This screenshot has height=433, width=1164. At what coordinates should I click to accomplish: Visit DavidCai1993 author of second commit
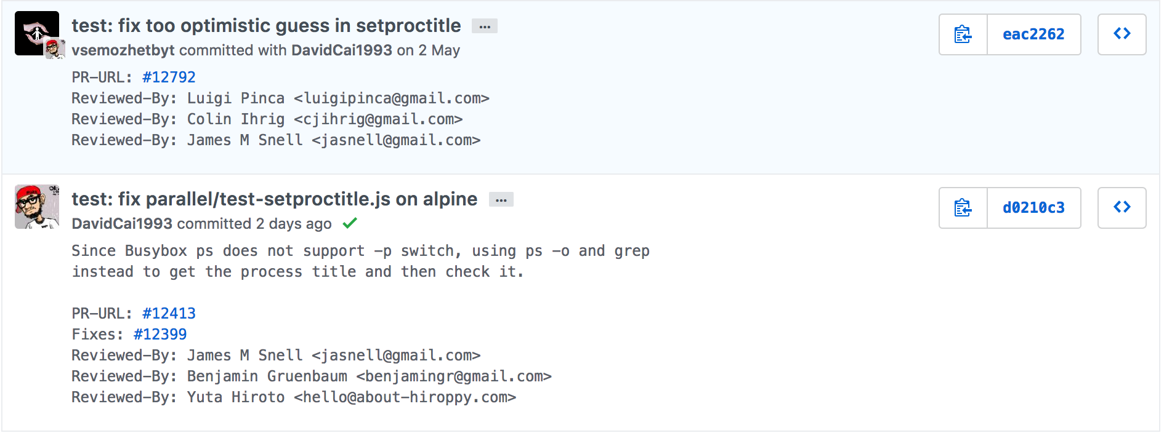[122, 224]
